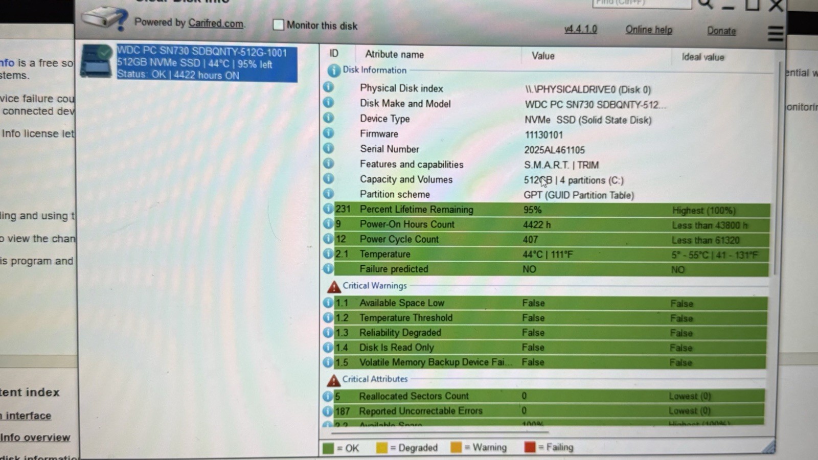Click info icon for Serial Number
The width and height of the screenshot is (818, 460).
tap(328, 148)
